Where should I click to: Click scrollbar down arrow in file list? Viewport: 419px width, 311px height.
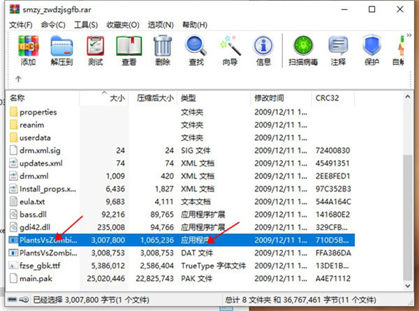pyautogui.click(x=408, y=286)
